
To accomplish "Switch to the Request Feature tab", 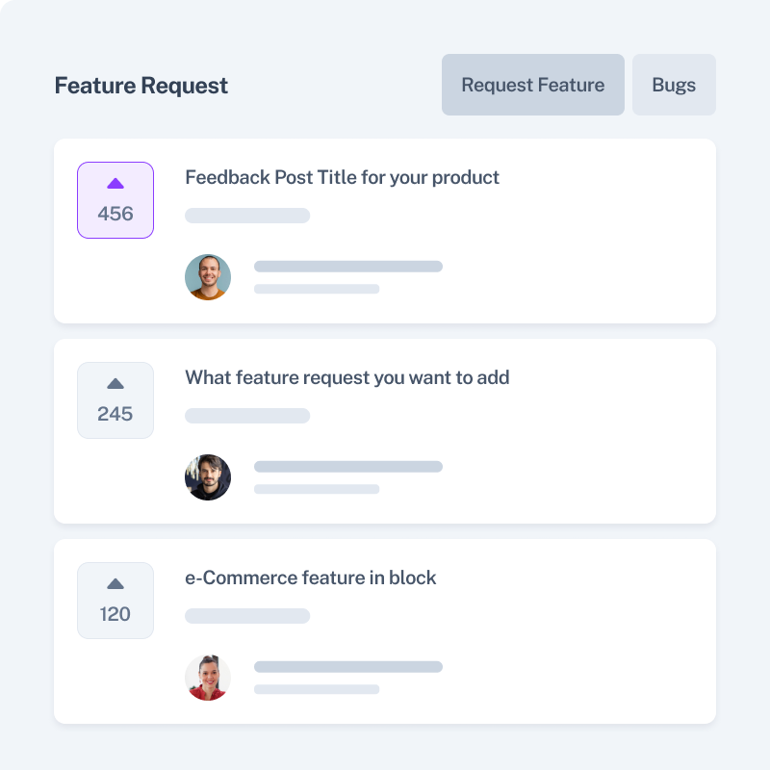I will (533, 85).
